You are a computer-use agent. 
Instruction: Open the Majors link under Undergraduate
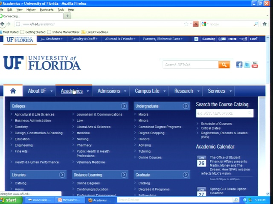click(x=143, y=114)
